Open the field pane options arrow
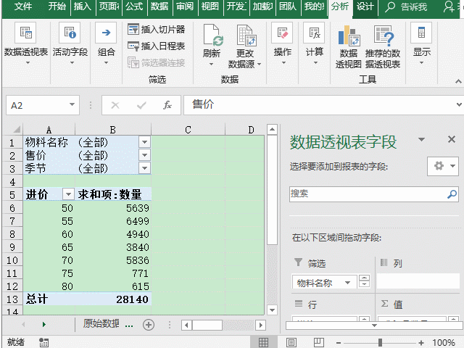 [x=421, y=139]
